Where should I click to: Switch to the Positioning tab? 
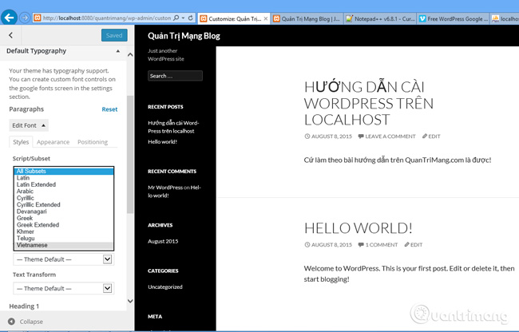93,142
